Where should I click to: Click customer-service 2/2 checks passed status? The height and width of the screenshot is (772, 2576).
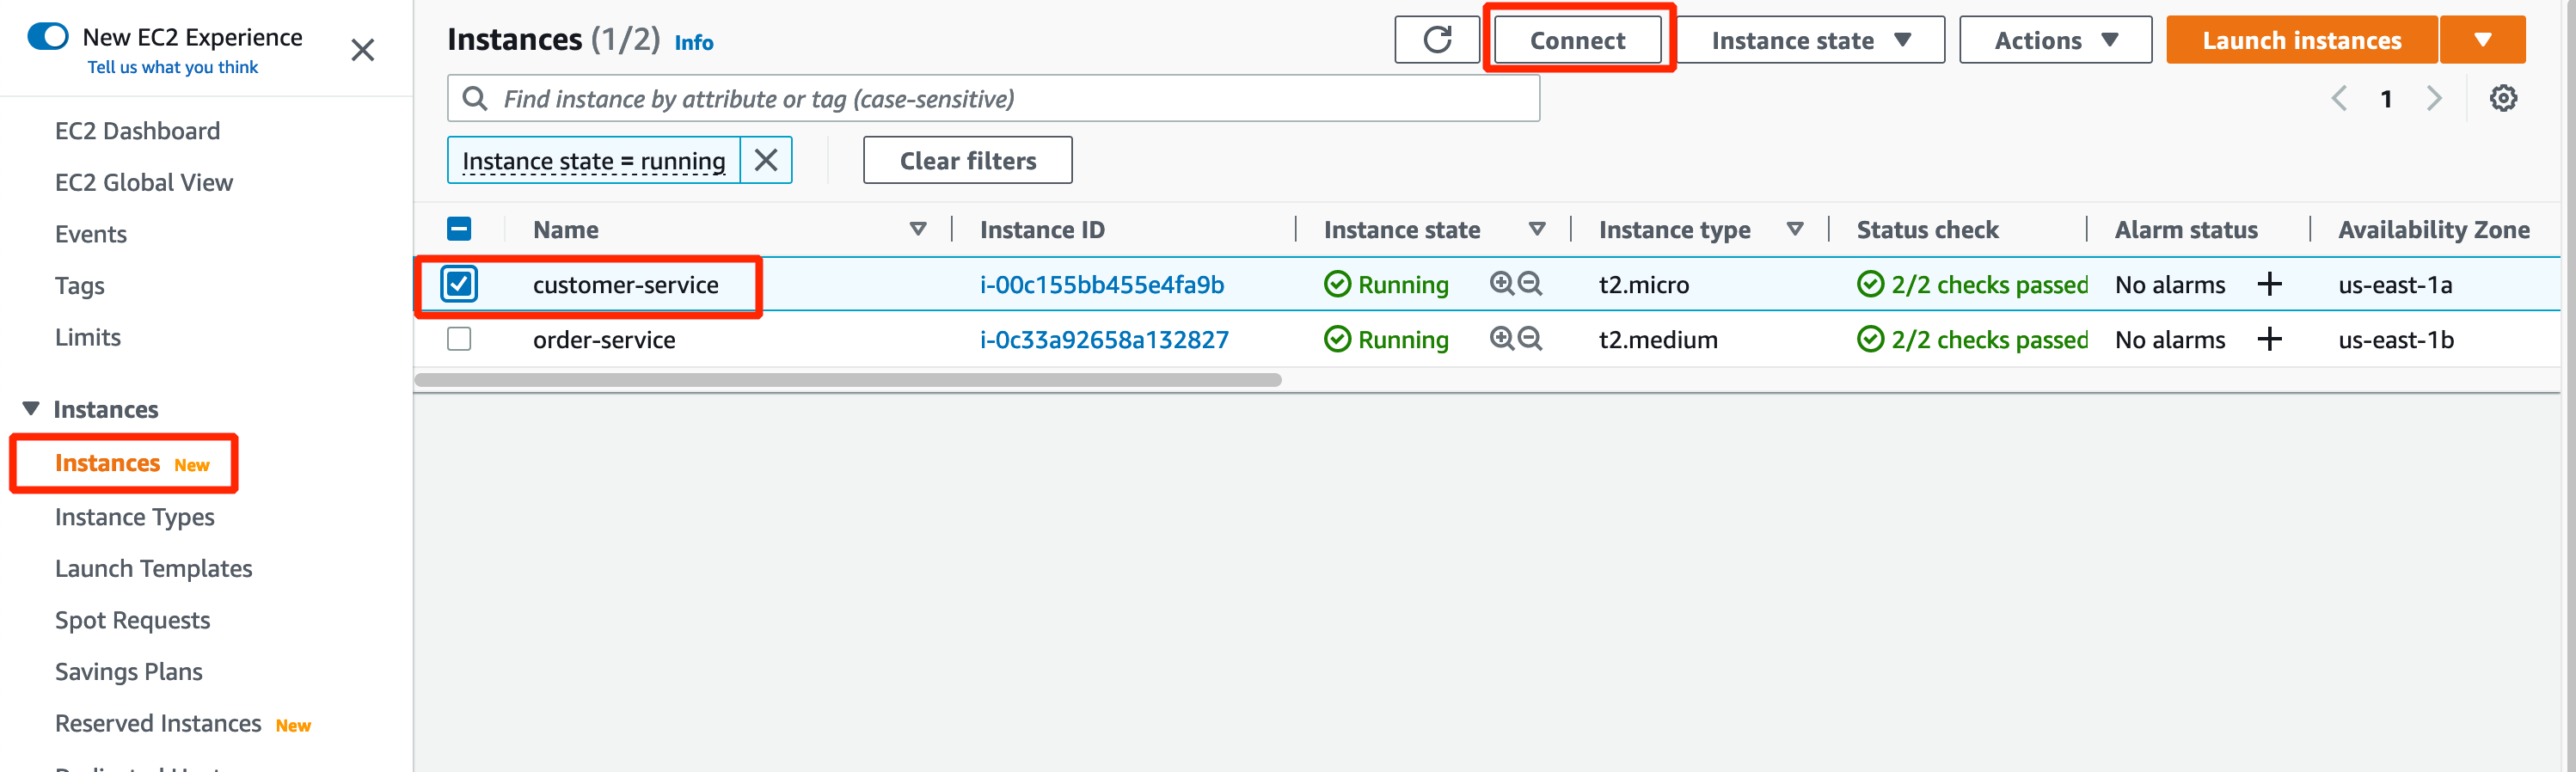point(1972,284)
